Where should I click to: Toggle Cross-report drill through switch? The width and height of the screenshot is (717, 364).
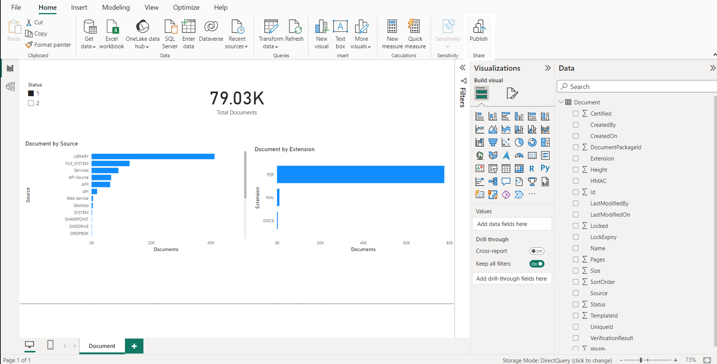(537, 251)
